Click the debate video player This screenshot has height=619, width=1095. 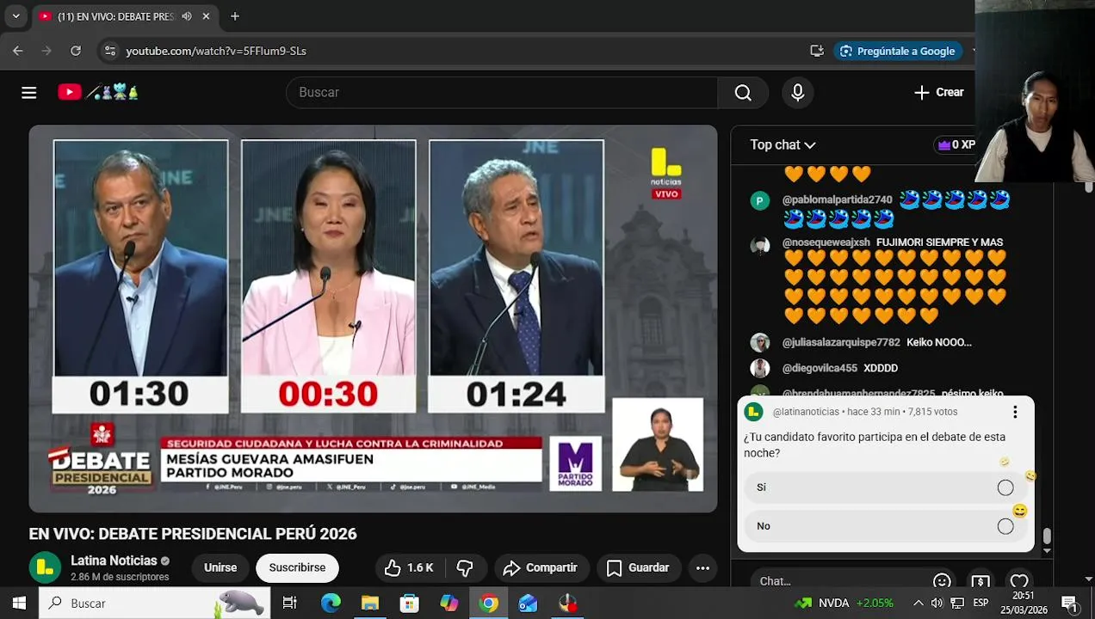(373, 318)
